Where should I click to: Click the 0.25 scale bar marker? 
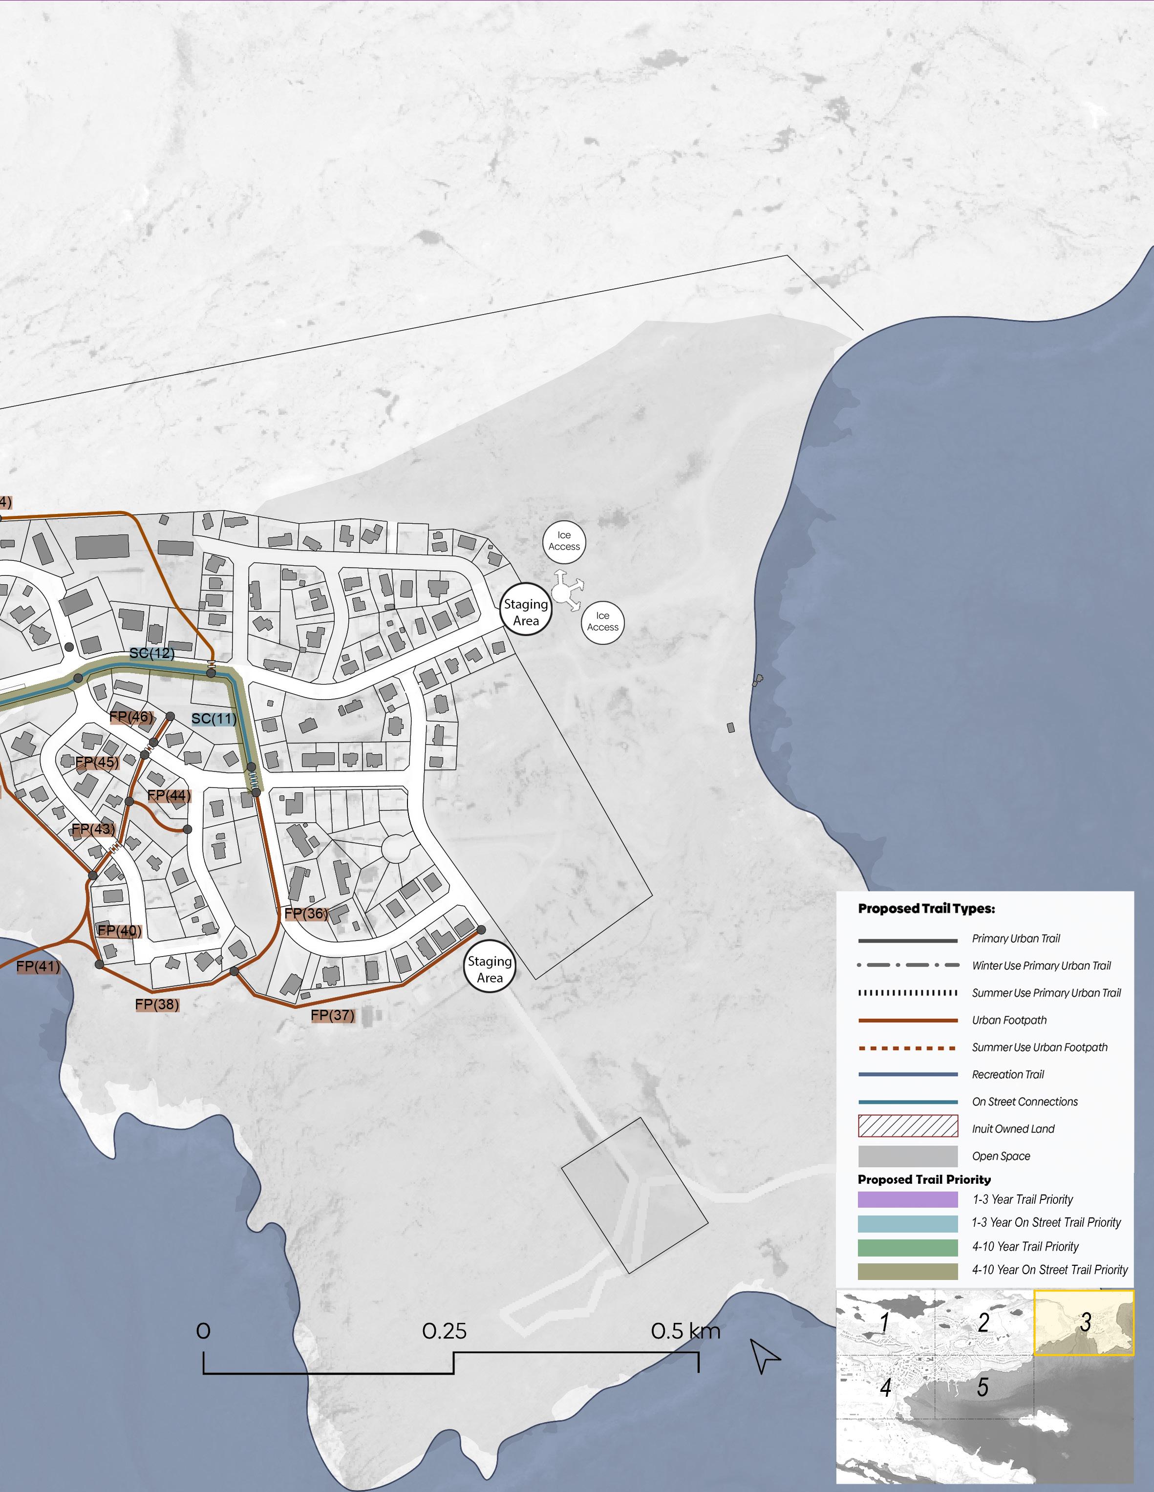click(444, 1331)
